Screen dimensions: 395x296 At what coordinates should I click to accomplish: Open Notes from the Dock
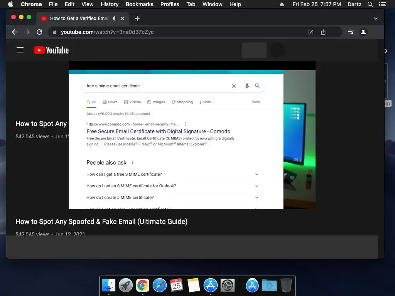tap(194, 285)
